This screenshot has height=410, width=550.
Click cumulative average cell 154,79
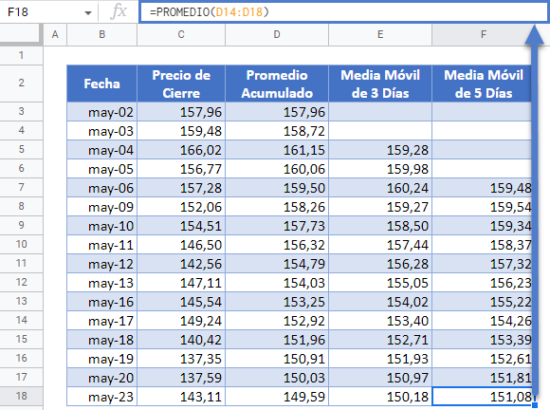click(x=277, y=264)
